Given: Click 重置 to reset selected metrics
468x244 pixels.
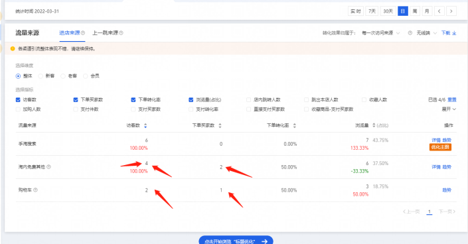Looking at the screenshot, I should tap(452, 99).
